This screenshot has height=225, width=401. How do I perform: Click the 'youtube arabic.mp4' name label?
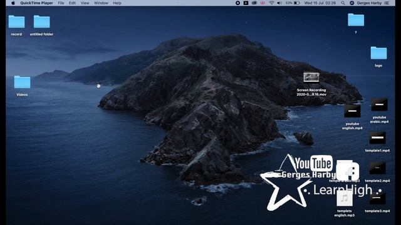(x=379, y=119)
